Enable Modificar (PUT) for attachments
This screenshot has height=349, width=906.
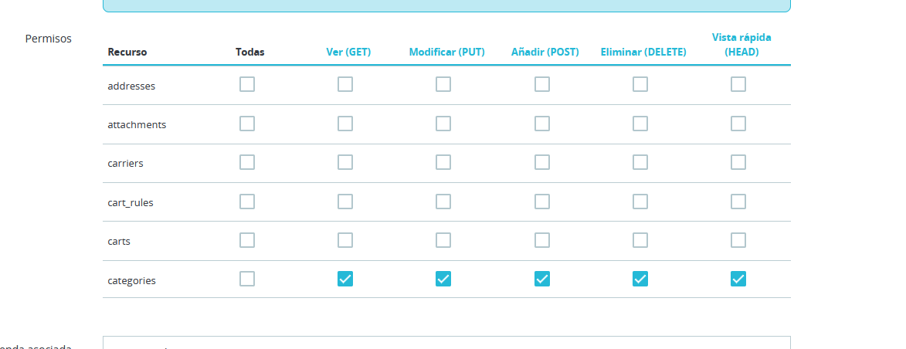tap(443, 124)
